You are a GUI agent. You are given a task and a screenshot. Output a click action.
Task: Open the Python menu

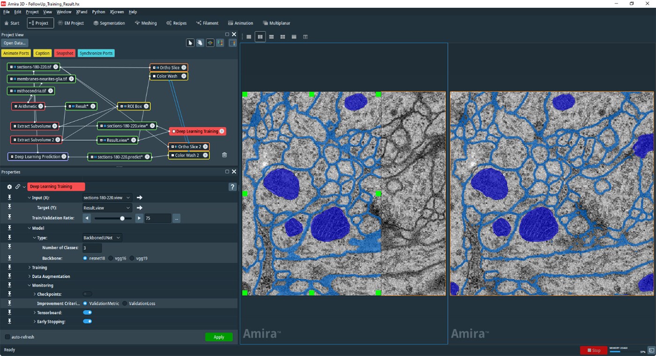pos(98,12)
